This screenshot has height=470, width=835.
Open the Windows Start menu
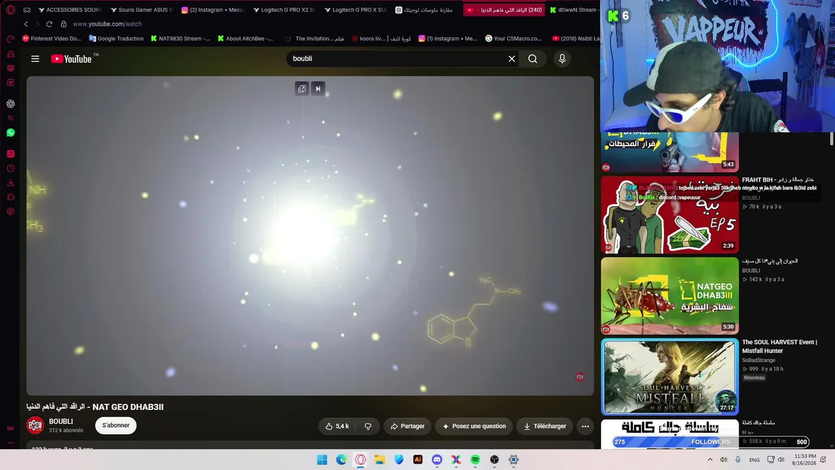[x=322, y=460]
